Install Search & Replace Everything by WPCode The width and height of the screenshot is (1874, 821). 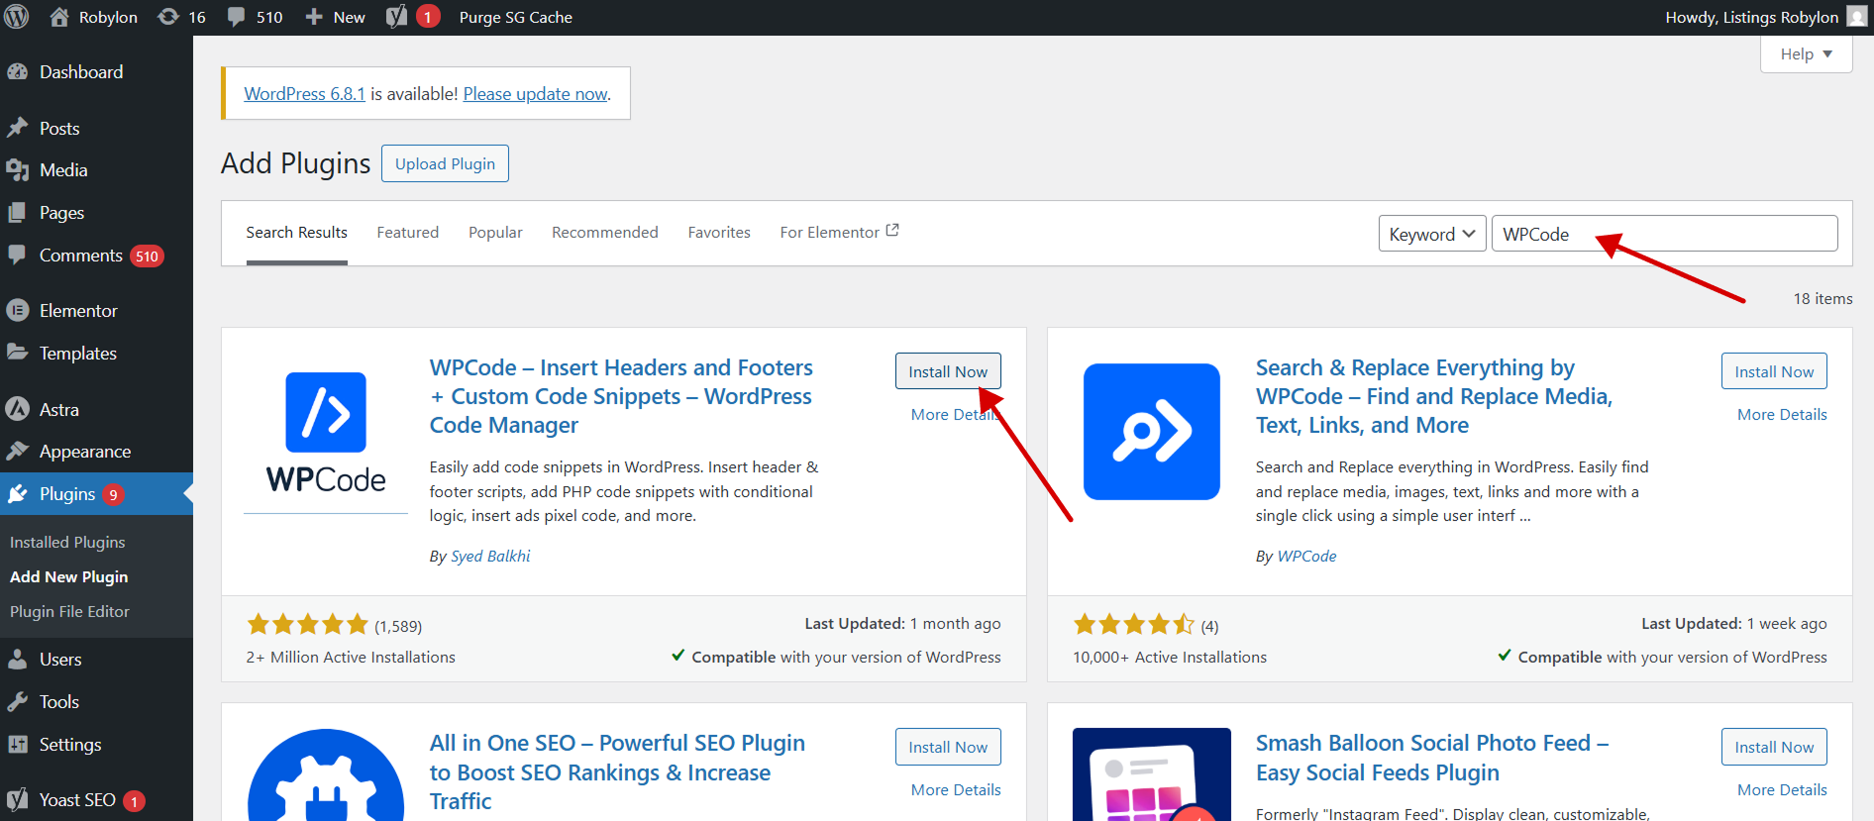pos(1774,371)
